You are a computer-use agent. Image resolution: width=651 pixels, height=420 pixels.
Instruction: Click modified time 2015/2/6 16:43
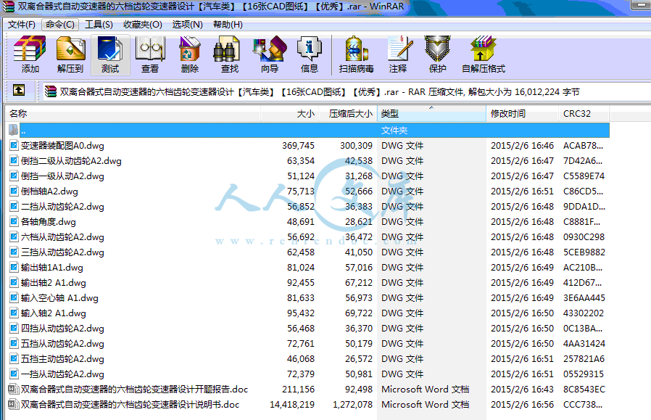pos(522,390)
